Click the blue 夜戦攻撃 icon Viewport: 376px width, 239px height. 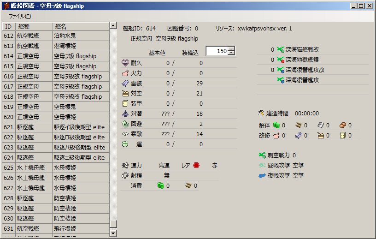click(x=262, y=176)
